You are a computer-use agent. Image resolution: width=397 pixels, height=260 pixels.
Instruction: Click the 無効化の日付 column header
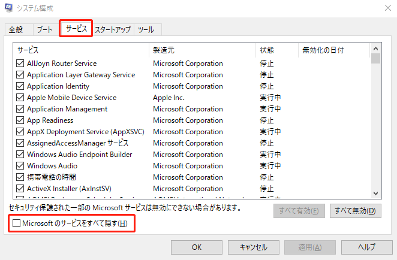pos(333,50)
